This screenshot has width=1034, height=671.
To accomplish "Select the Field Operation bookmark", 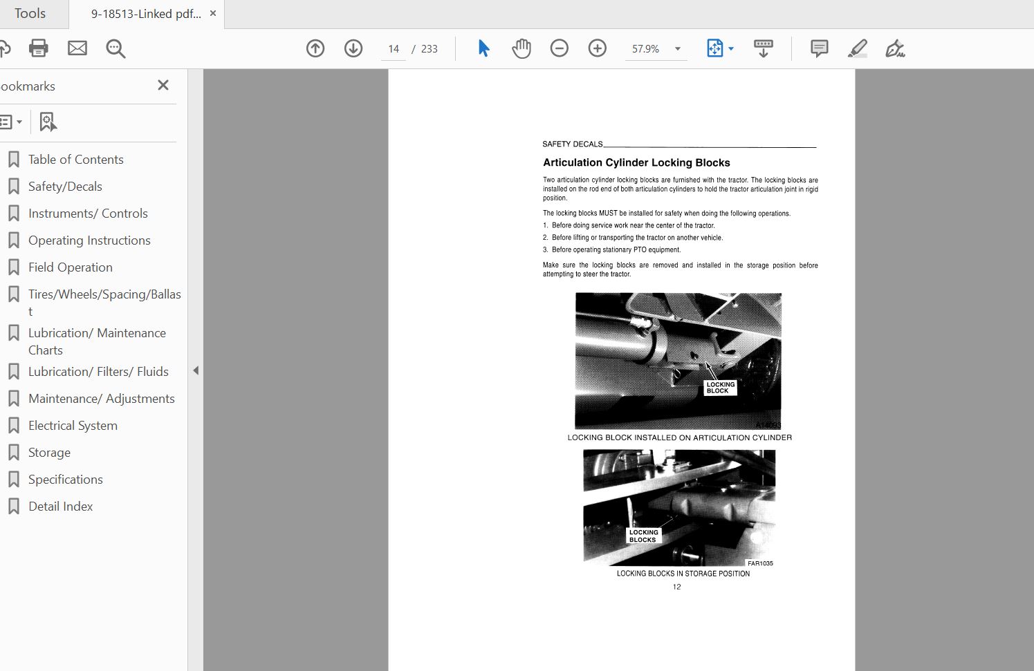I will click(x=71, y=267).
